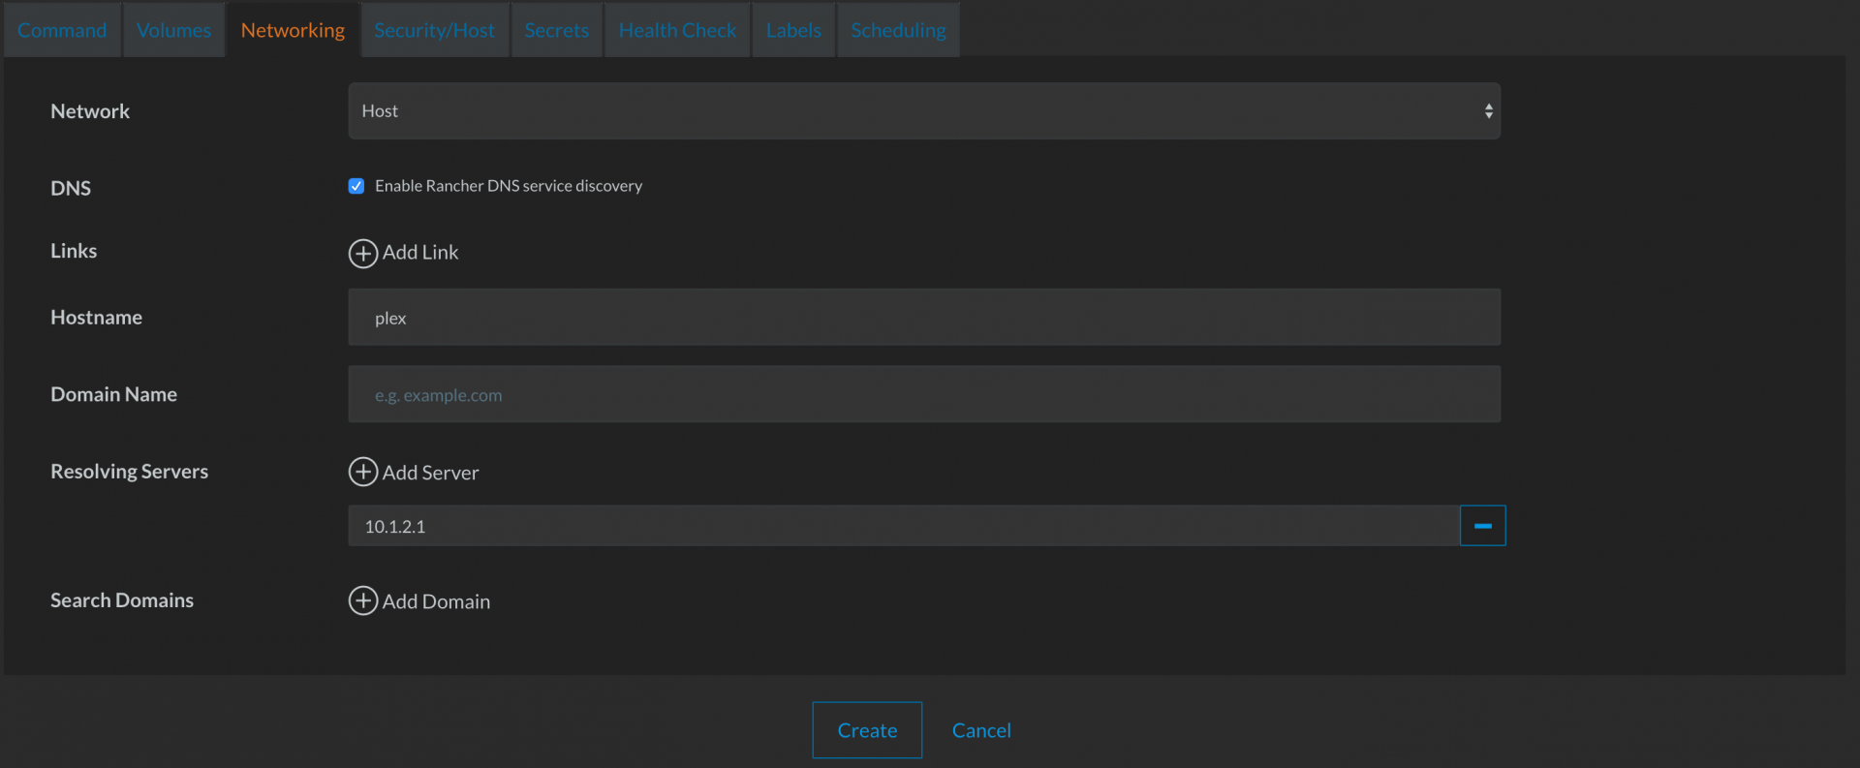This screenshot has width=1860, height=768.
Task: Focus the Hostname field containing plex
Action: pyautogui.click(x=924, y=317)
